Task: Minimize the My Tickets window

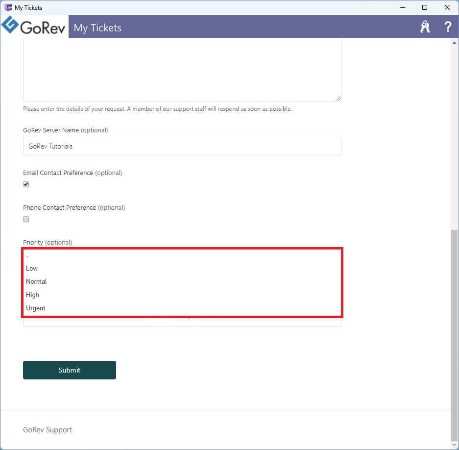Action: click(x=403, y=7)
